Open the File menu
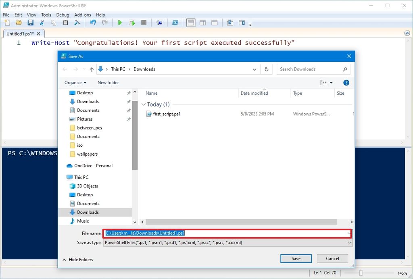This screenshot has height=279, width=413. coord(6,15)
